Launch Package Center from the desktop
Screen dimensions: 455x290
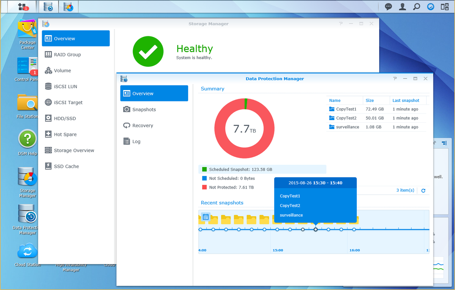(x=27, y=34)
